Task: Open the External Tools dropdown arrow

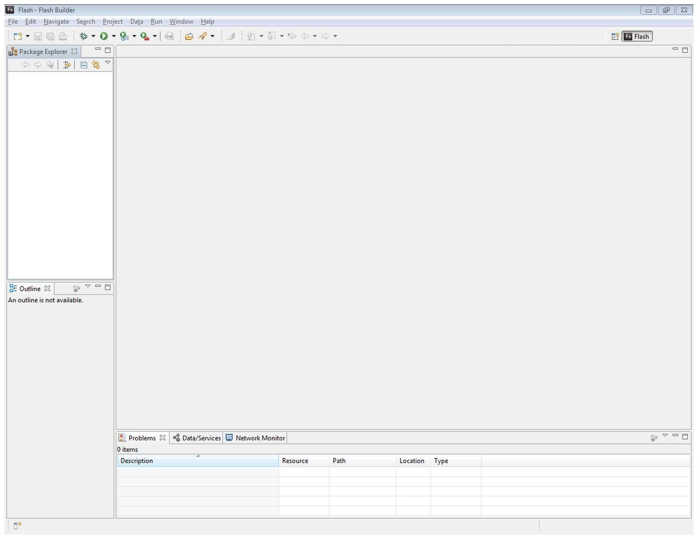Action: point(155,36)
